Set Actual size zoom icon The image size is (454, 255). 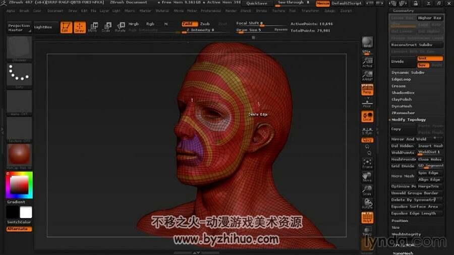click(367, 62)
